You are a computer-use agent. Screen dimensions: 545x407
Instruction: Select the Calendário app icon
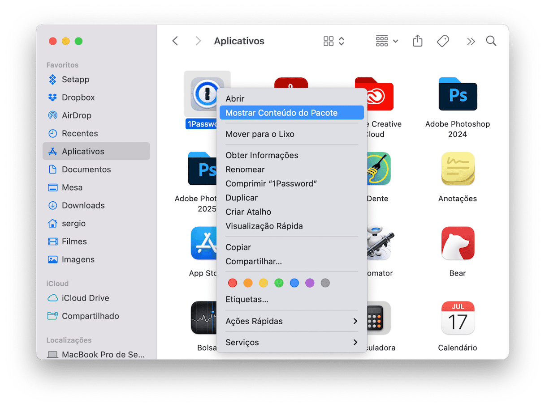tap(458, 318)
